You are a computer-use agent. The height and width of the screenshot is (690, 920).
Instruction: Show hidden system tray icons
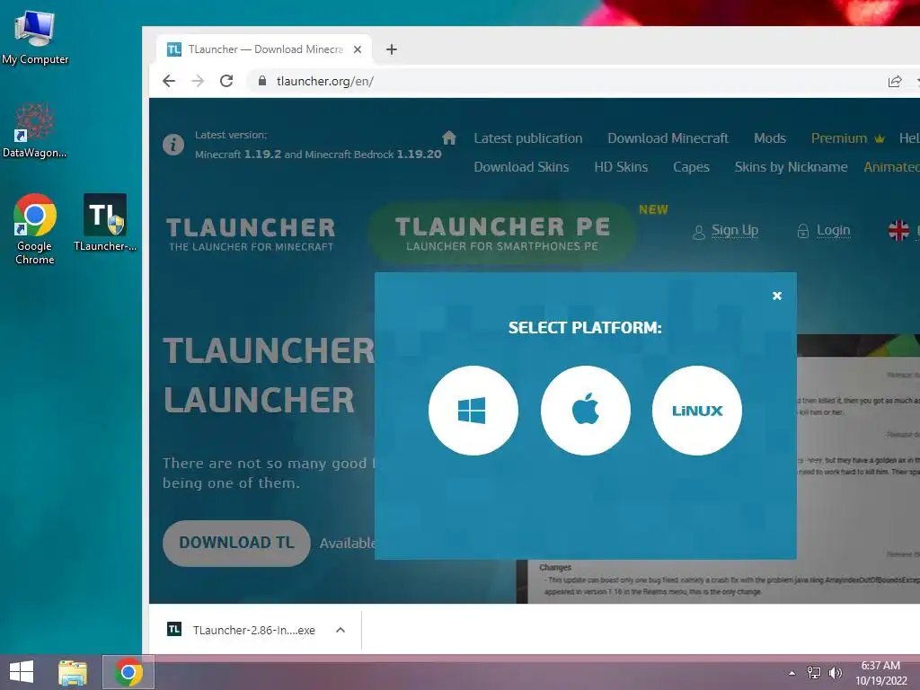[792, 672]
